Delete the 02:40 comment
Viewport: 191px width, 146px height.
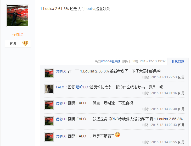tap(145, 109)
